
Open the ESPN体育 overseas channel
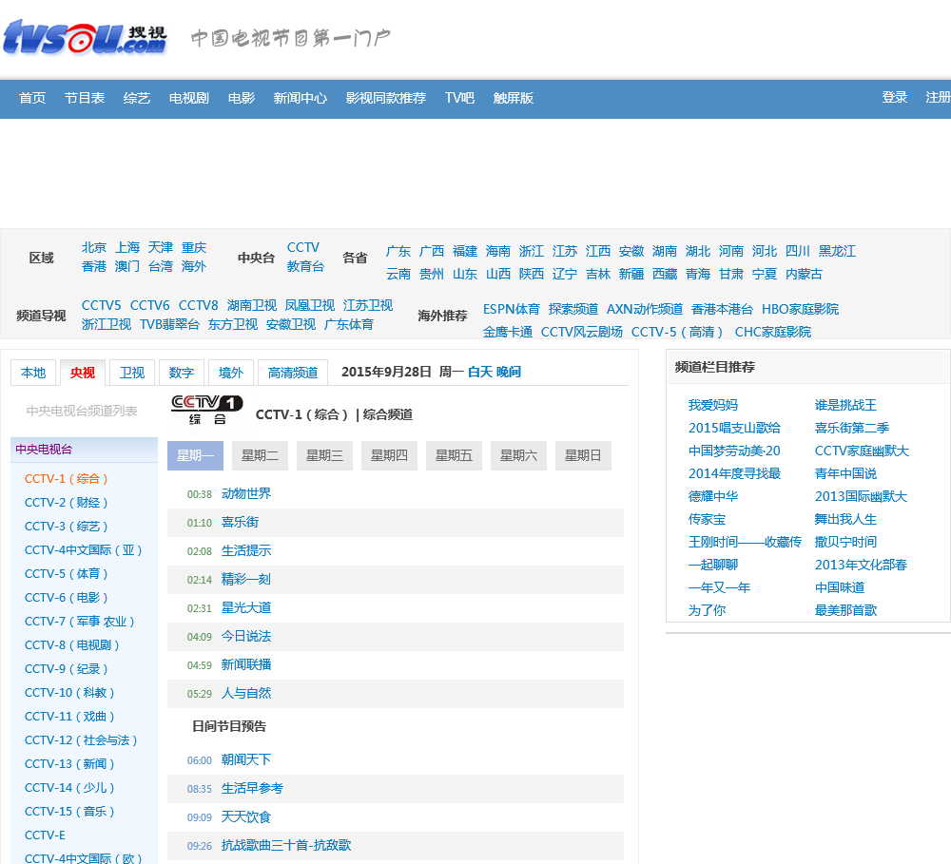coord(512,309)
